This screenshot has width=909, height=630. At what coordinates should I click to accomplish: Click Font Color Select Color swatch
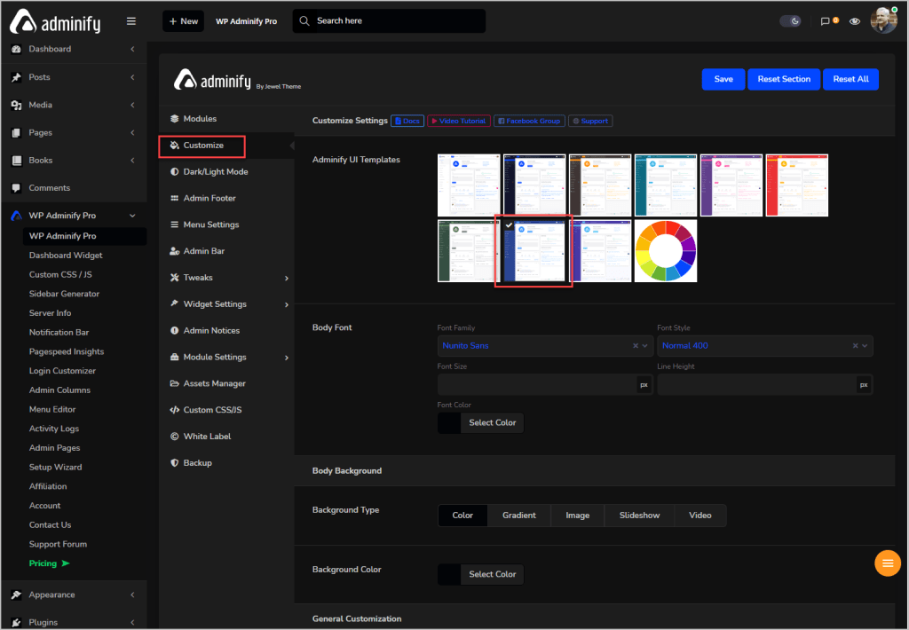(480, 423)
